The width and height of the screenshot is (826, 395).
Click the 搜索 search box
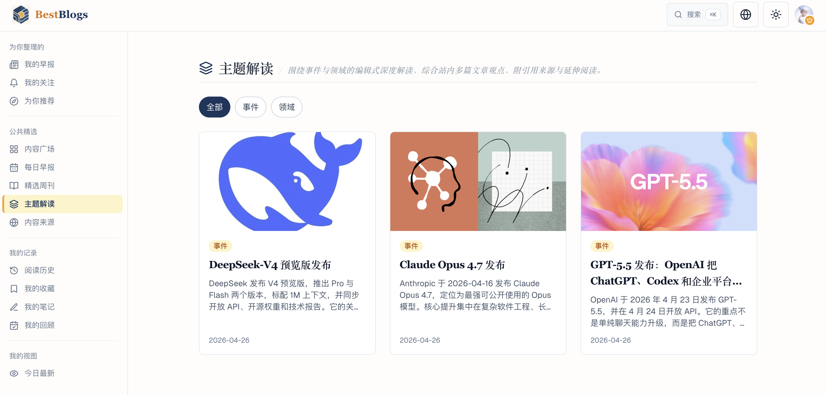697,15
